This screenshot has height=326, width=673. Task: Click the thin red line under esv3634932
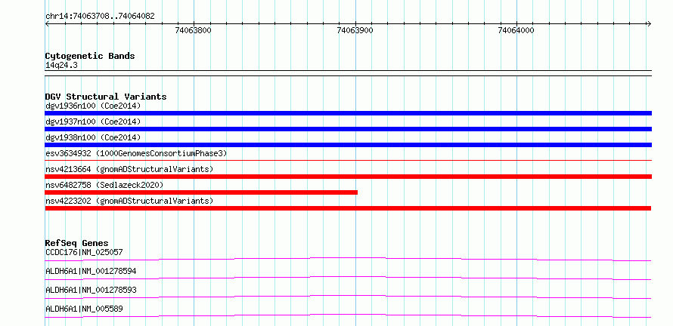click(348, 161)
